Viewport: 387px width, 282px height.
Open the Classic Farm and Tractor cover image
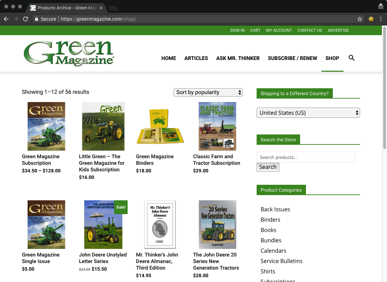[217, 126]
